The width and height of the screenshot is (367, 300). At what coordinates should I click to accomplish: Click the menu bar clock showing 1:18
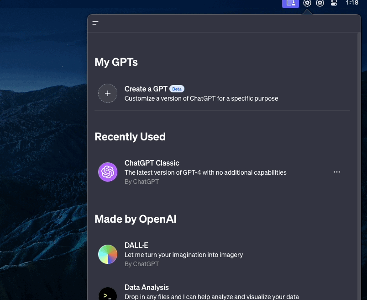[x=352, y=3]
